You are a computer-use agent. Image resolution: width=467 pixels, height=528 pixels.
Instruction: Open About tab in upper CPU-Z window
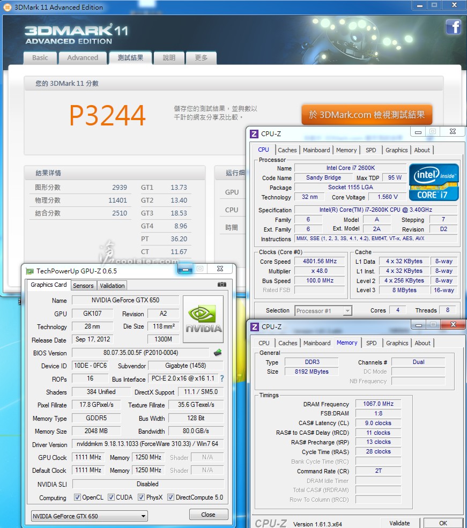(422, 150)
